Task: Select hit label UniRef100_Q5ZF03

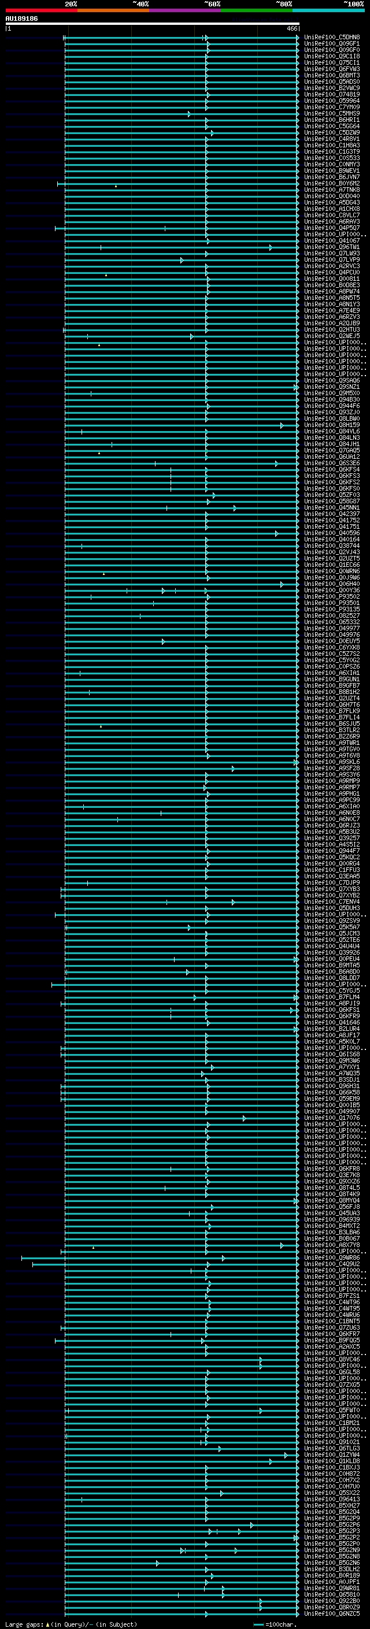Action: pos(332,495)
